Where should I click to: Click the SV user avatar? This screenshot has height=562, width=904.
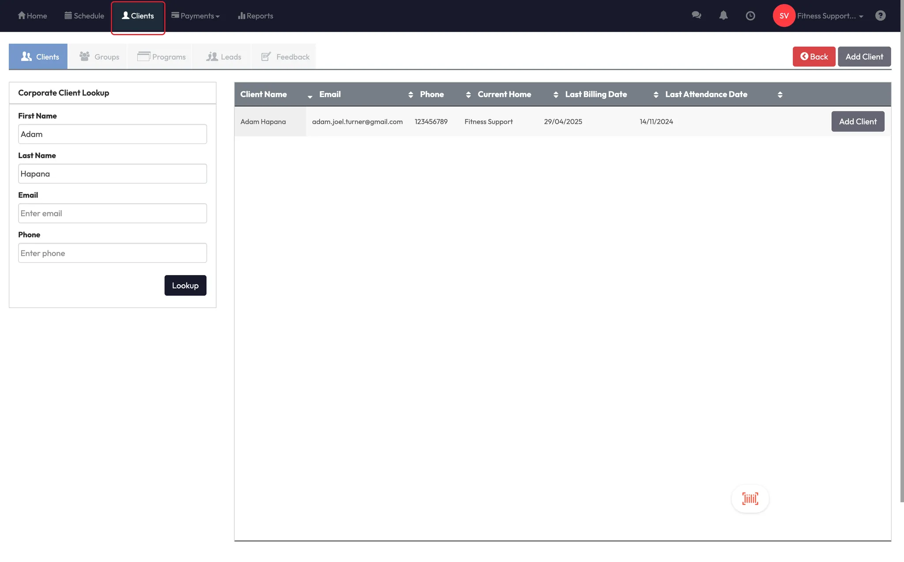click(x=783, y=16)
